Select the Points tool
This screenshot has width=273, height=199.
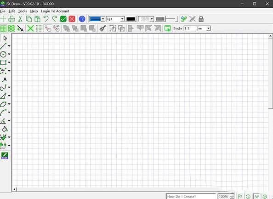(x=3, y=71)
